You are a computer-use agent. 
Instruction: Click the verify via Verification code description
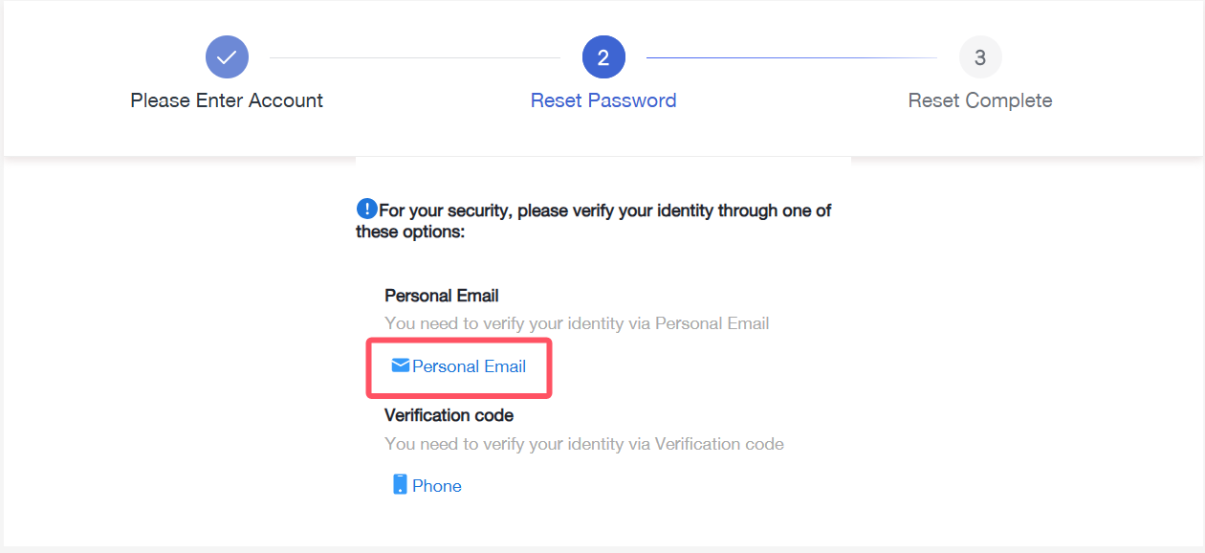[x=584, y=444]
